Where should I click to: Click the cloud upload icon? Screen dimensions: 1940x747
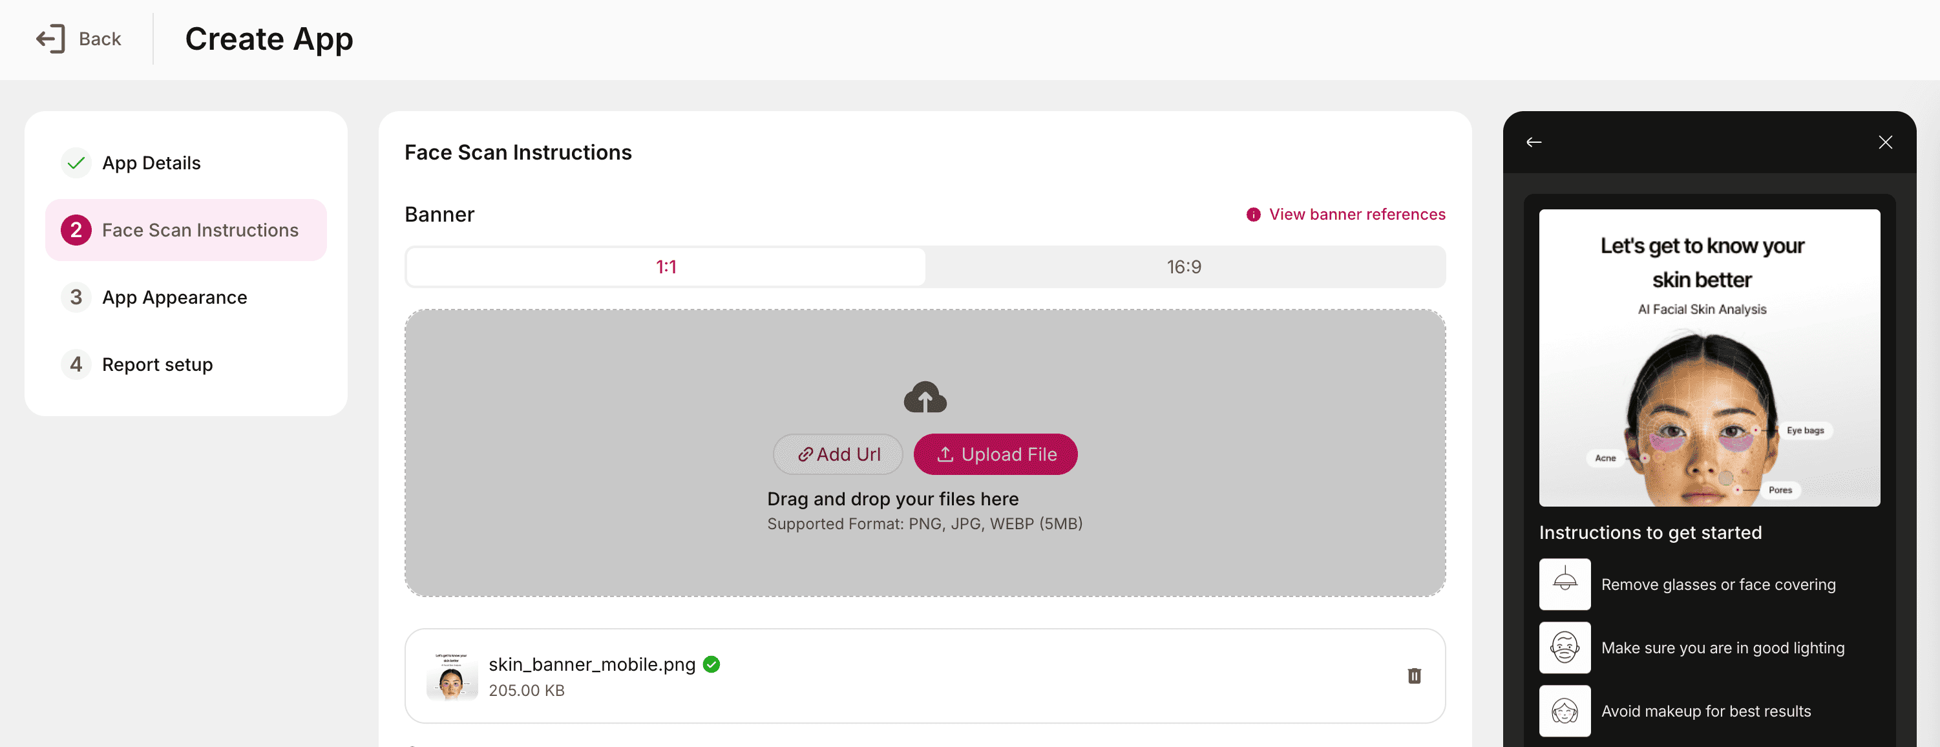point(925,397)
